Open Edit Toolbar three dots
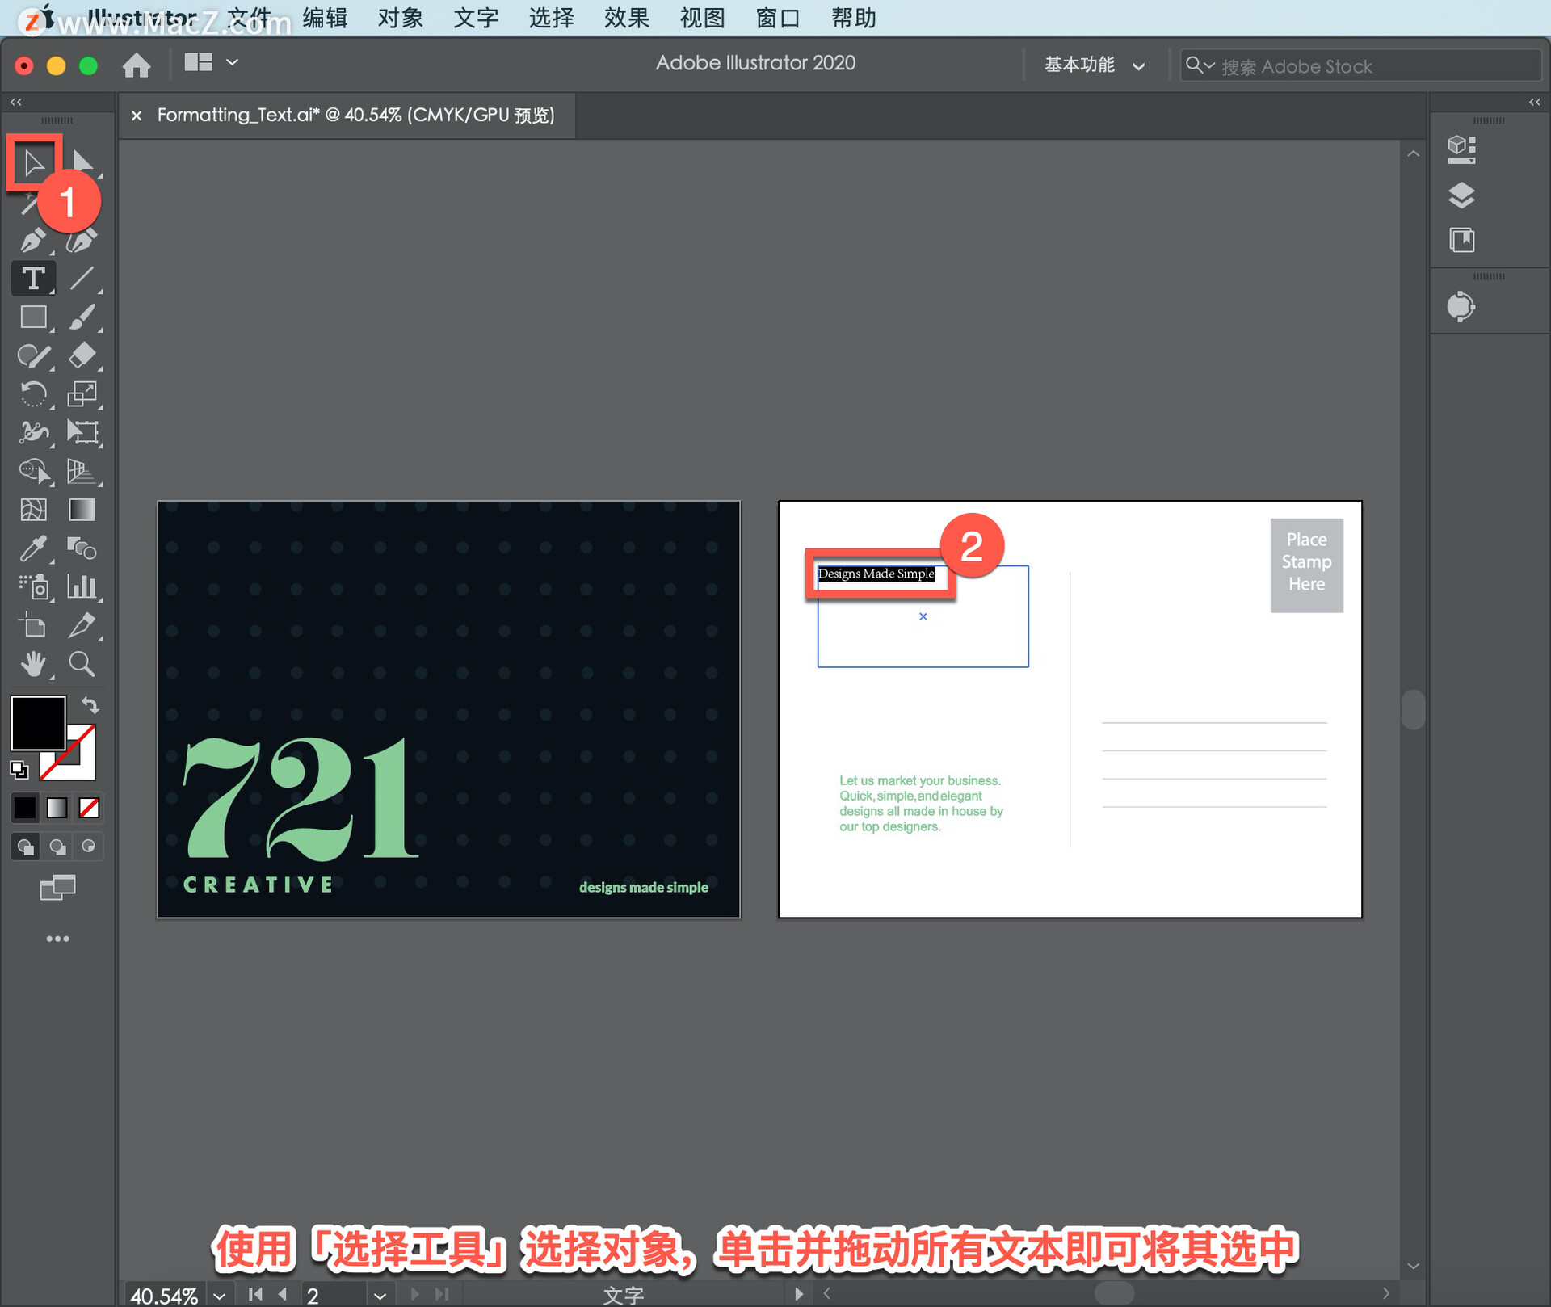Viewport: 1551px width, 1307px height. click(x=57, y=939)
